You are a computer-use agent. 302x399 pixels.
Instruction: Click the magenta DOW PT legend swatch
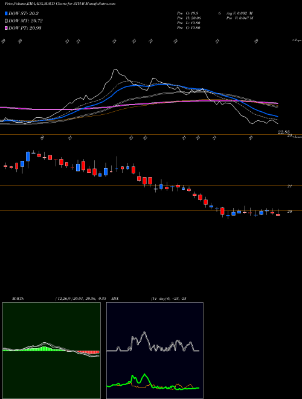pos(6,28)
